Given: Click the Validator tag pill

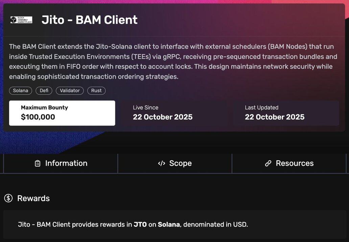Looking at the screenshot, I should pyautogui.click(x=70, y=91).
